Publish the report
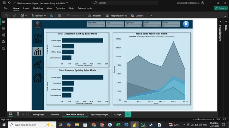 [94, 15]
